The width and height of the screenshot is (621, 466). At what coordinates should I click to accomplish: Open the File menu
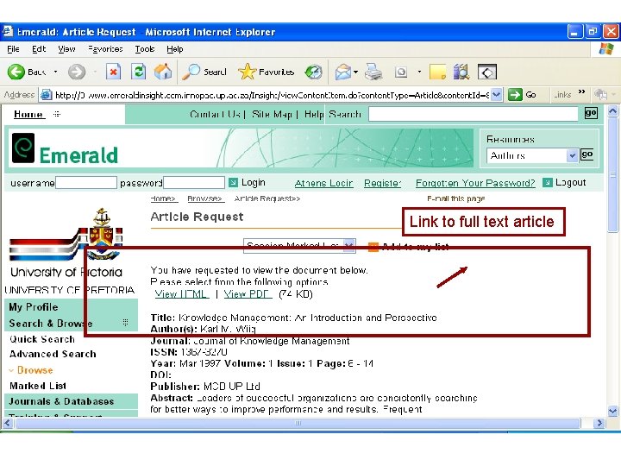(x=13, y=48)
